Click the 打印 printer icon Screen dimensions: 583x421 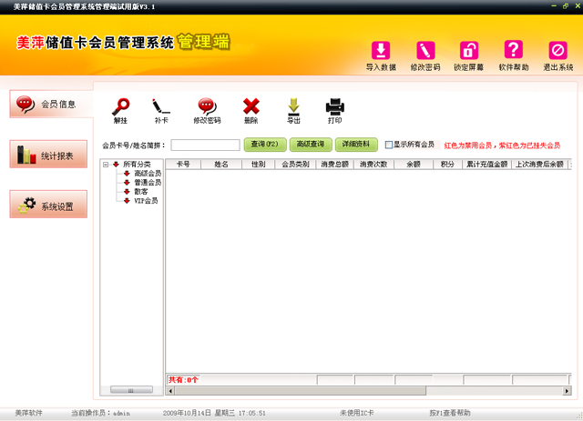(x=335, y=107)
